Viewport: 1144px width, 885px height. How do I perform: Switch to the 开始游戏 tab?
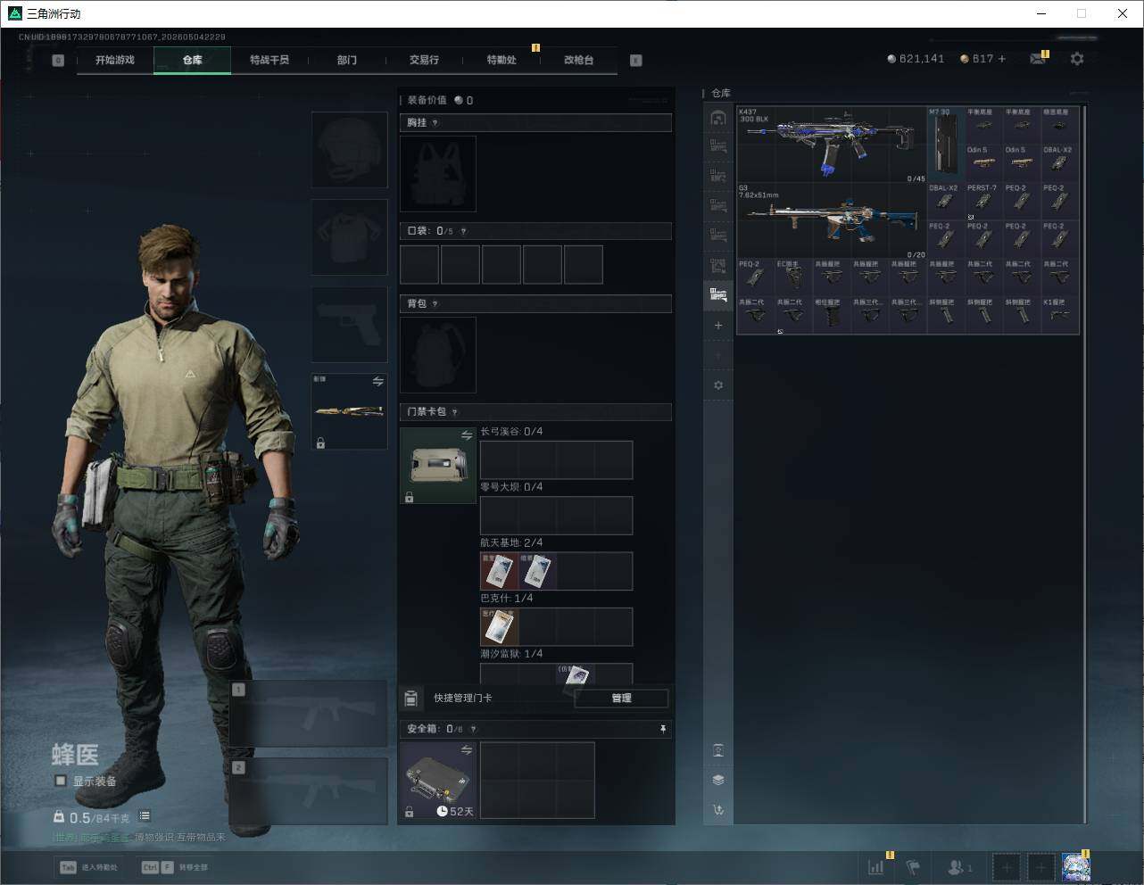[x=115, y=60]
